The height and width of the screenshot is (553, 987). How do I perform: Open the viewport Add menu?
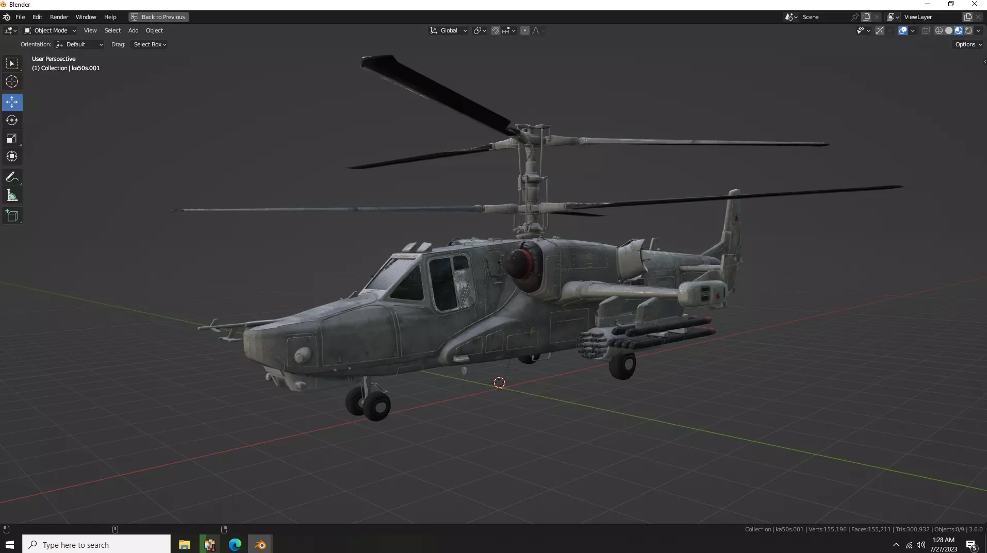[x=133, y=30]
